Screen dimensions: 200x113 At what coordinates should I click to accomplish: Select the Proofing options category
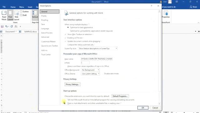pyautogui.click(x=49, y=20)
